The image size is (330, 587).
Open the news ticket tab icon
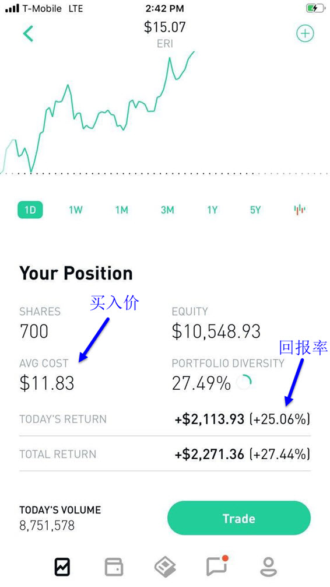point(166,567)
